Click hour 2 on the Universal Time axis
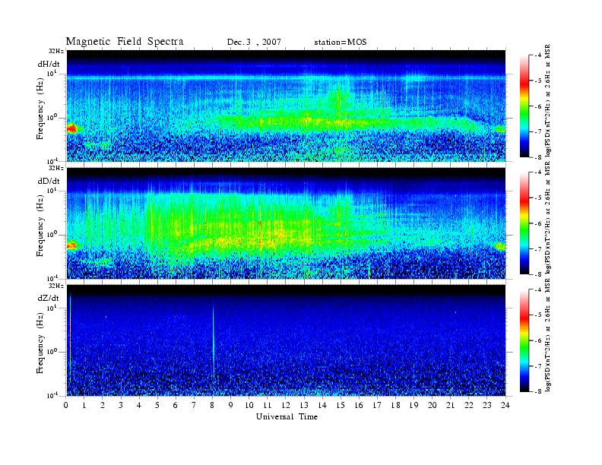The image size is (602, 465). tap(103, 405)
